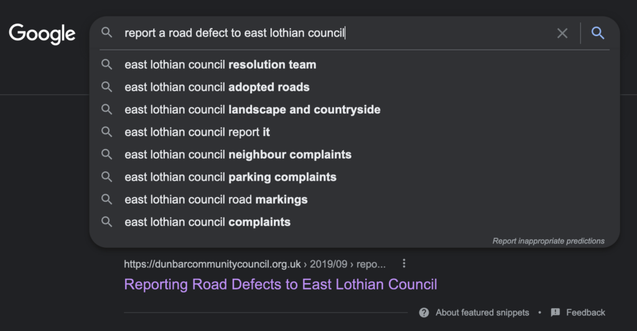Click the magnifier icon left of search text

pyautogui.click(x=107, y=33)
